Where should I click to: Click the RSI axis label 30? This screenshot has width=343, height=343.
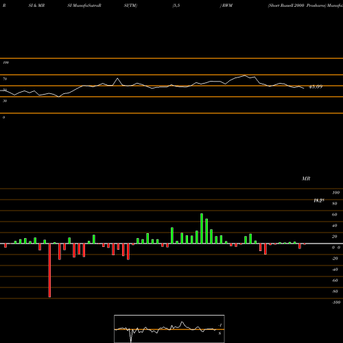(5, 101)
